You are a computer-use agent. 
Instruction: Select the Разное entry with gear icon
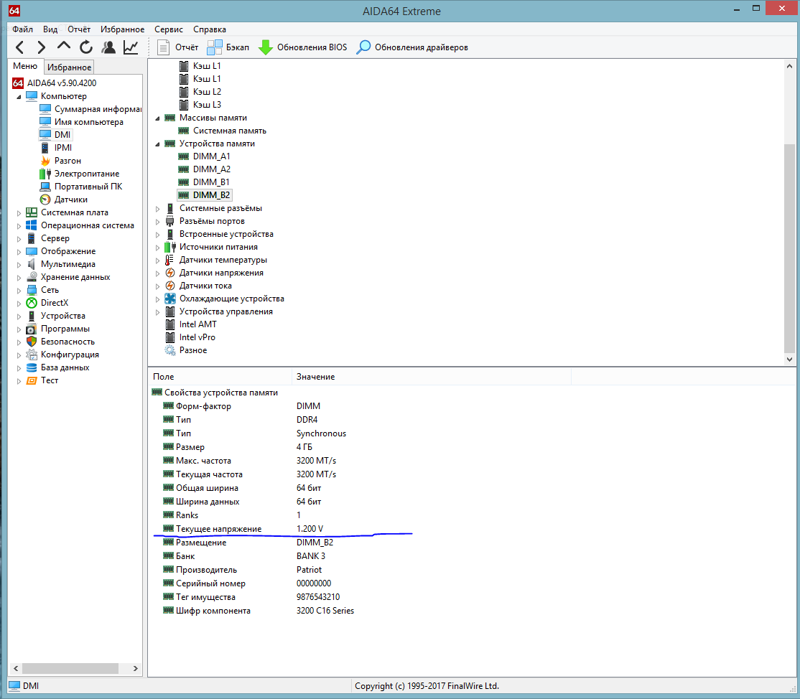186,350
